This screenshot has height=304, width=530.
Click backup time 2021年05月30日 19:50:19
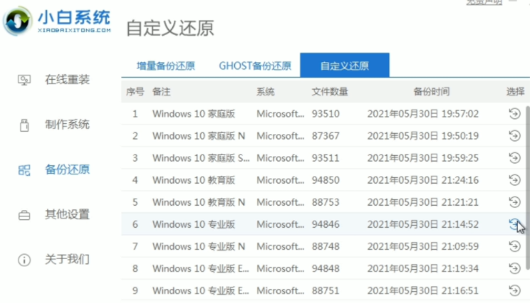[x=423, y=136]
